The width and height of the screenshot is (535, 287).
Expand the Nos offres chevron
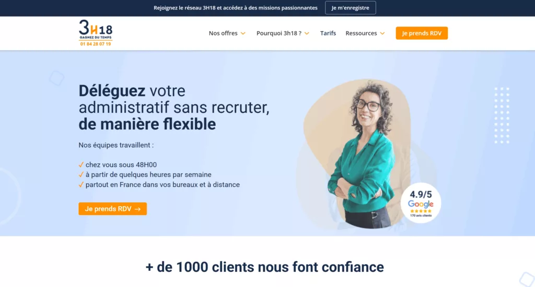(x=243, y=33)
